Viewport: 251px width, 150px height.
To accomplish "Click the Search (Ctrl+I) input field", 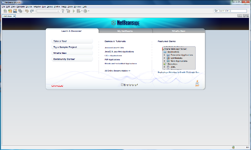I will [232, 11].
